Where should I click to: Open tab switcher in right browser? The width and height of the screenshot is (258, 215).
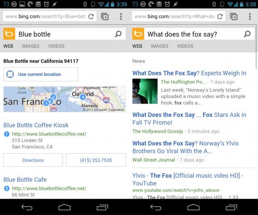[x=234, y=16]
